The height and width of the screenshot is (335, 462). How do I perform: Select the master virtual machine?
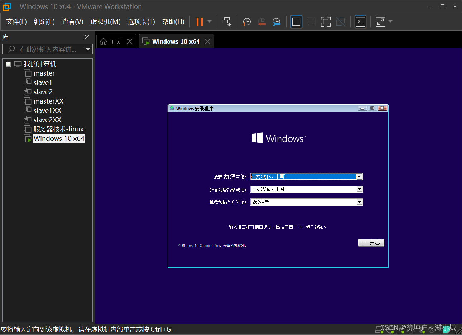point(44,73)
